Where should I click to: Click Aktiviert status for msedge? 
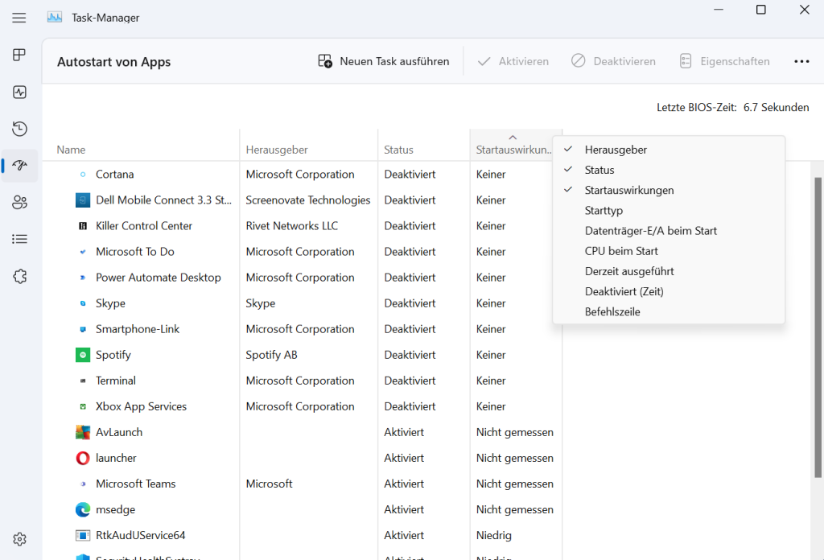coord(404,509)
